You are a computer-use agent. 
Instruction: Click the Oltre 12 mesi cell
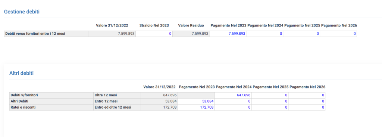[117, 95]
